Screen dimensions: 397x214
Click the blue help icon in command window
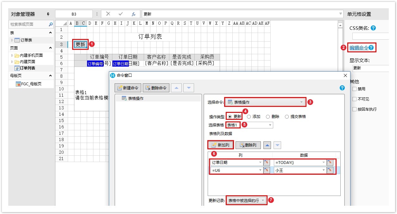342,88
